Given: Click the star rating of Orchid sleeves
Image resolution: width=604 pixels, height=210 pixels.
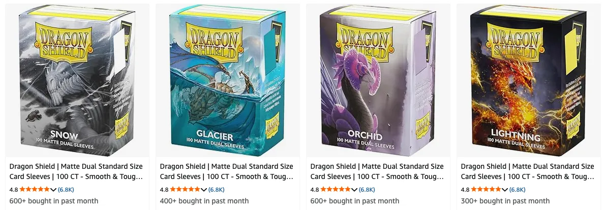Looking at the screenshot, I should pos(336,190).
